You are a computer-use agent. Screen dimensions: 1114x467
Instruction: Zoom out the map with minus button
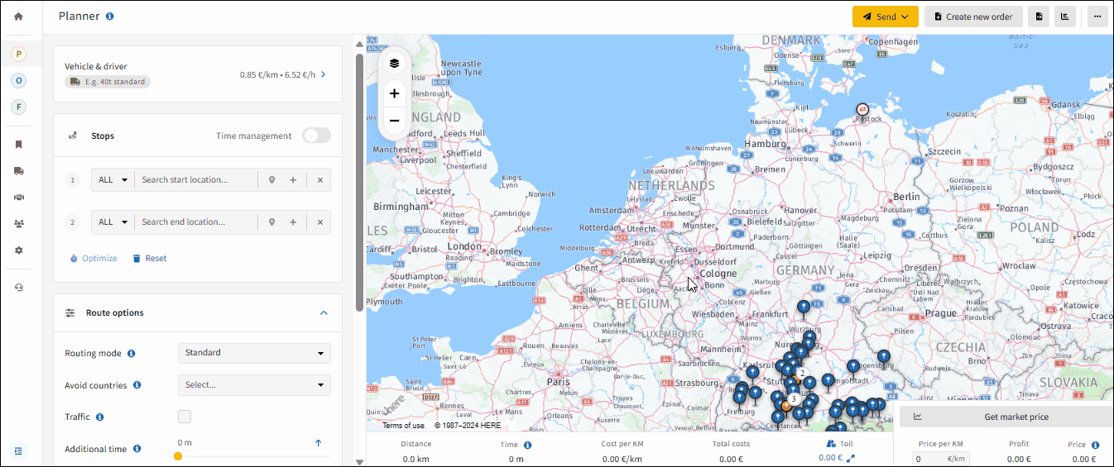pyautogui.click(x=394, y=121)
